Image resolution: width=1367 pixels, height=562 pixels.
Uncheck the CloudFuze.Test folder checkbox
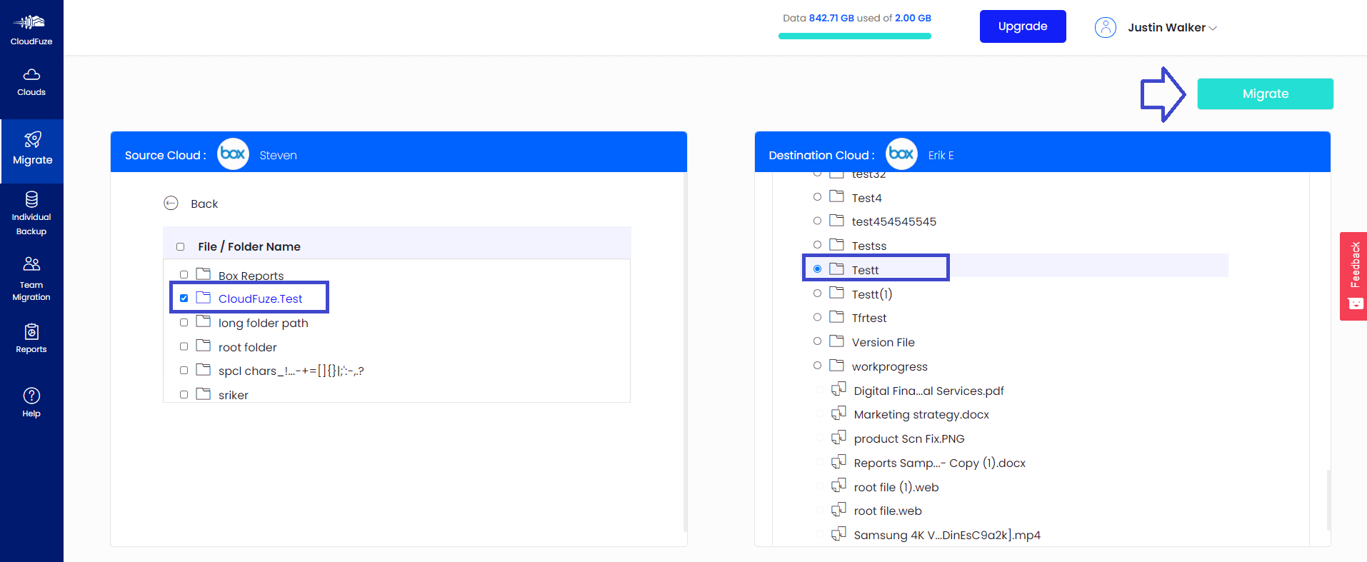184,298
